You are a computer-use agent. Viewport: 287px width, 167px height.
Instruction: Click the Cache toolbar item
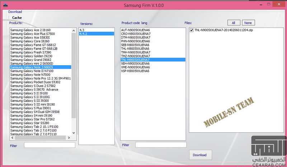17,18
